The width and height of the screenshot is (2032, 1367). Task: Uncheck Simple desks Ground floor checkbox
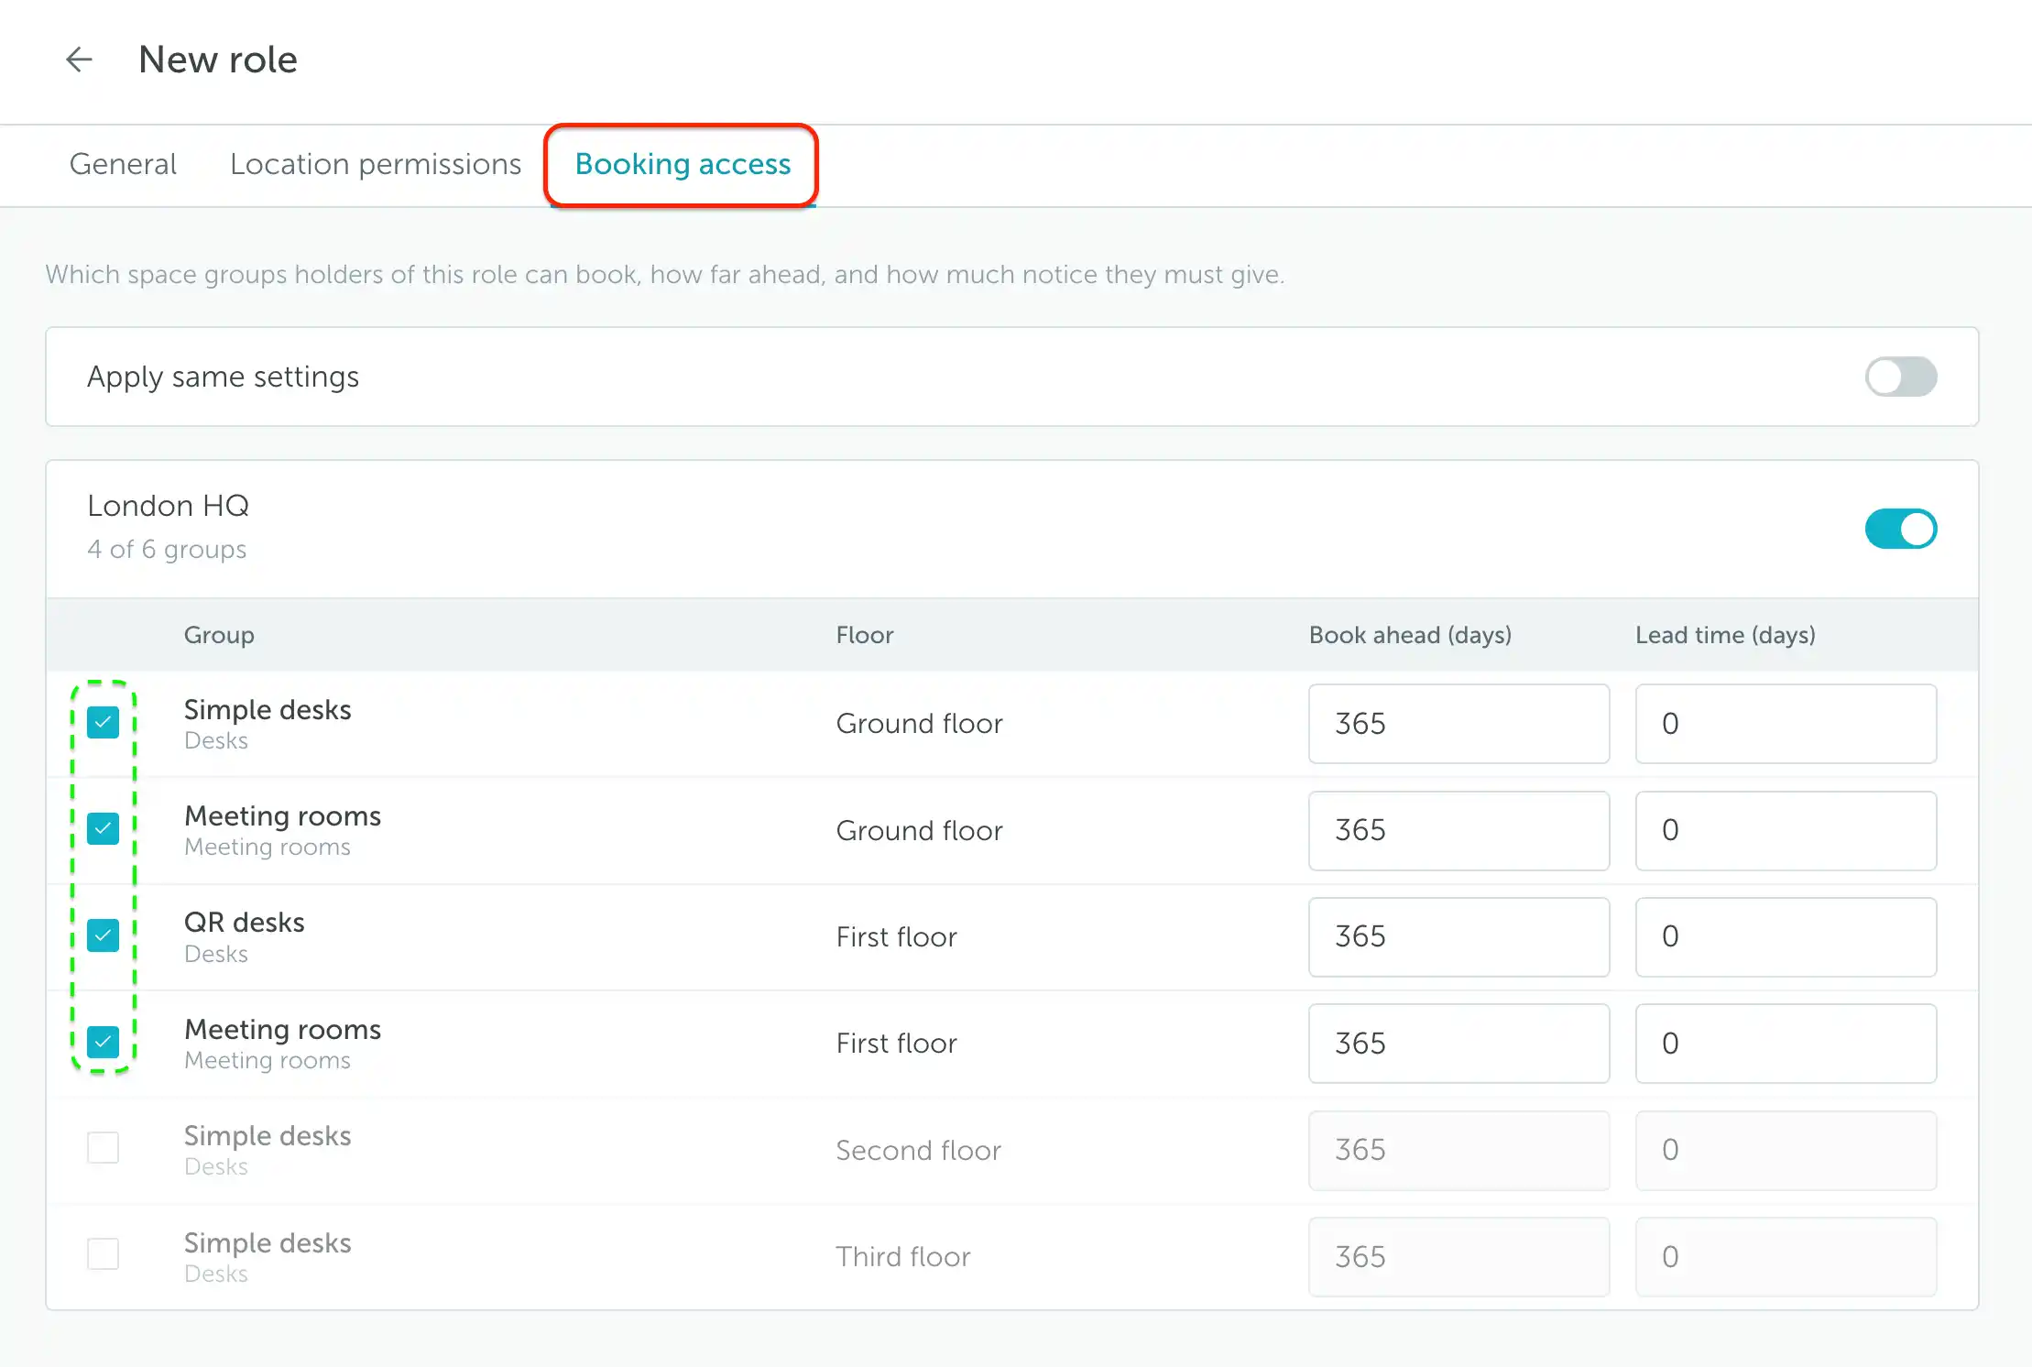pos(104,723)
